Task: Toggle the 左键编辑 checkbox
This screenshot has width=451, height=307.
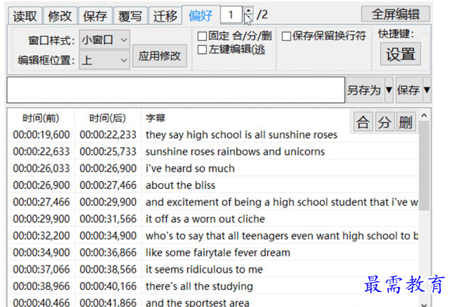Action: pyautogui.click(x=203, y=49)
